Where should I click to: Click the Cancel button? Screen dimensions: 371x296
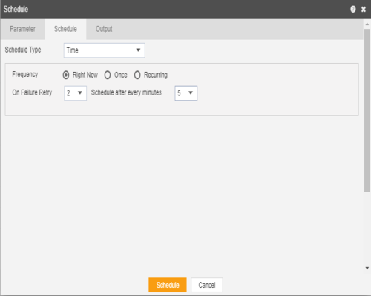pos(207,285)
